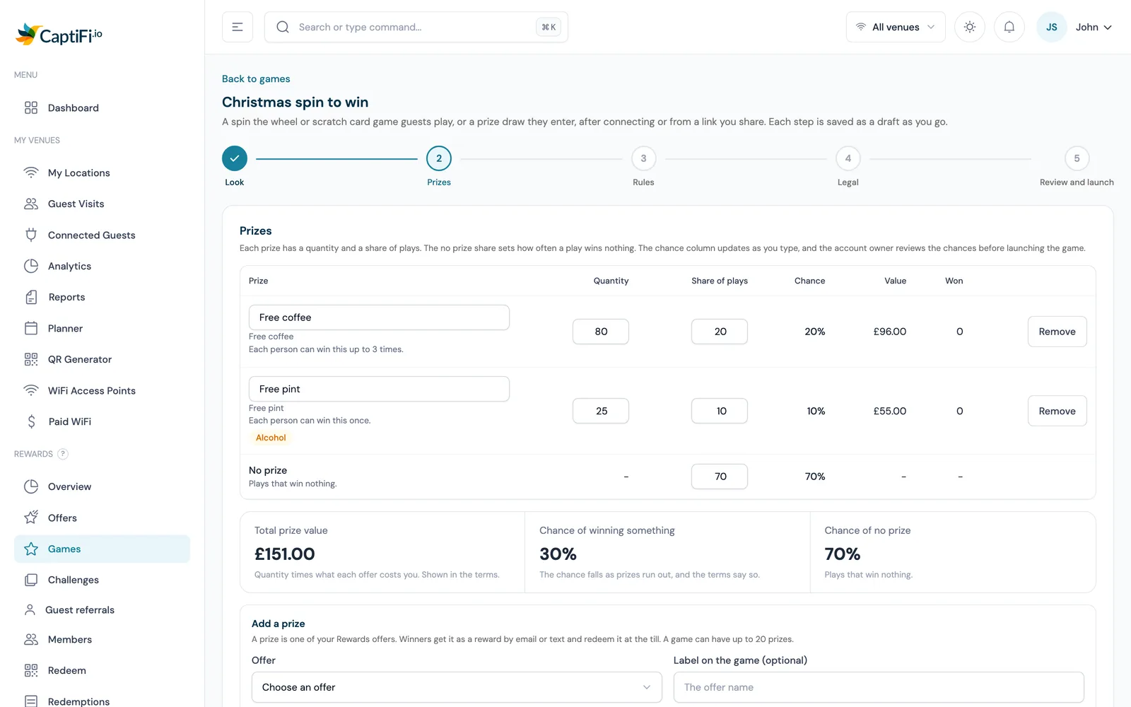Collapse the sidebar with the hamburger icon
This screenshot has width=1131, height=707.
[238, 27]
